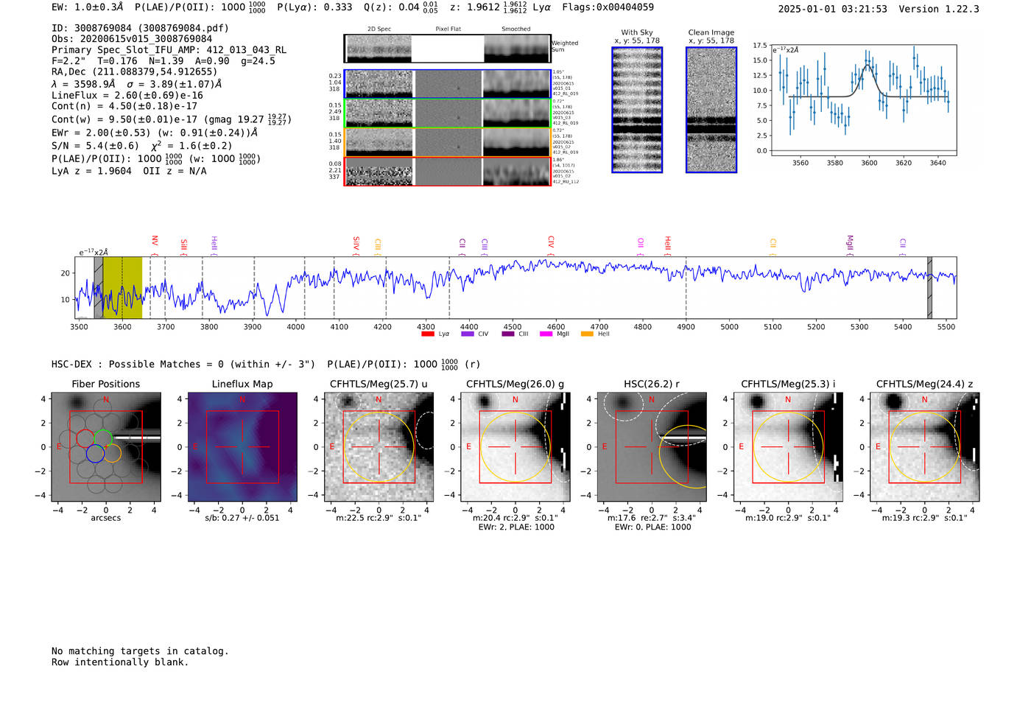
Task: Click the Pixel Flat column header
Action: (x=448, y=29)
